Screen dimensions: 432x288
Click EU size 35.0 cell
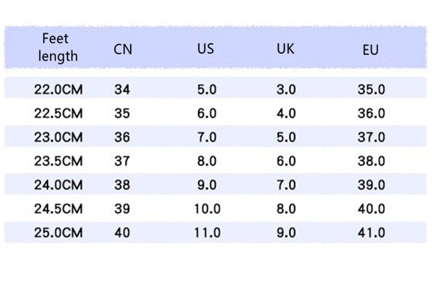pos(372,90)
